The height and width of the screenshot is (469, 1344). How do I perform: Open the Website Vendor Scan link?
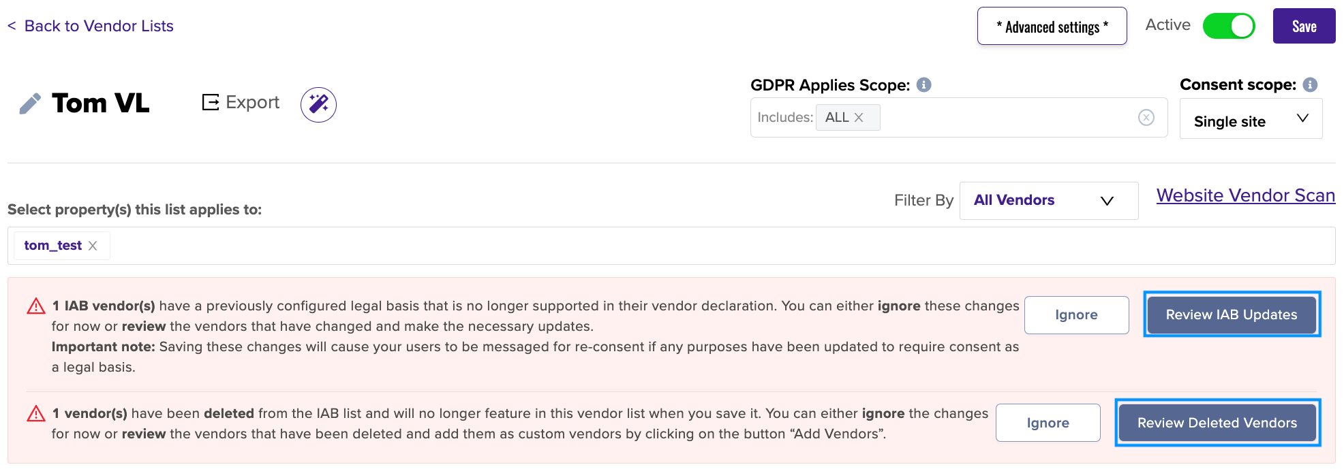pos(1246,195)
